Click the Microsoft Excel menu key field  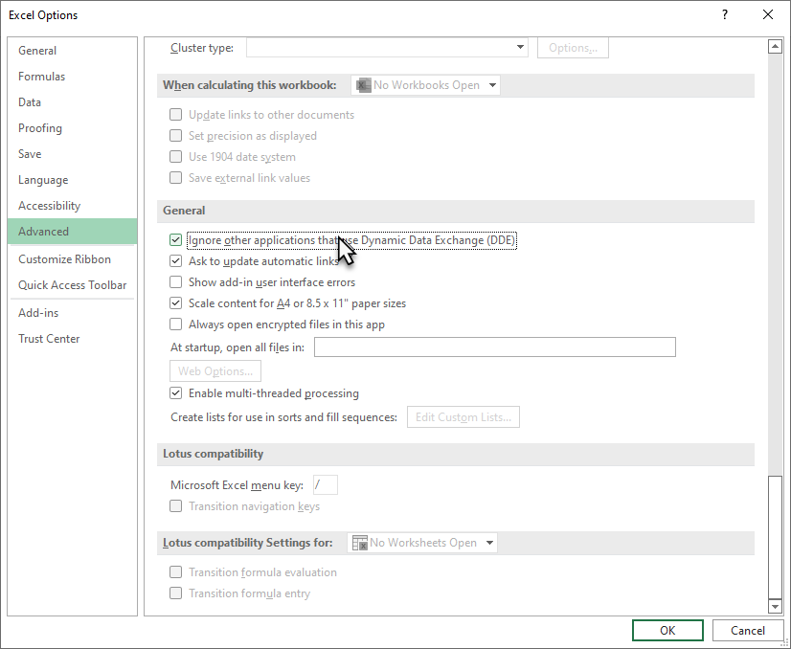pyautogui.click(x=326, y=485)
